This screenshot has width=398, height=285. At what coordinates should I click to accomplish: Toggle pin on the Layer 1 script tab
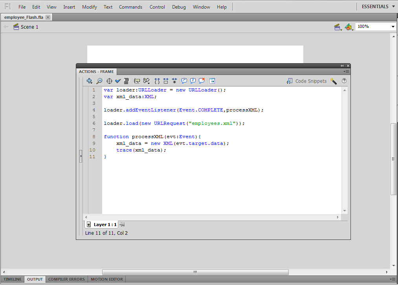coord(122,225)
